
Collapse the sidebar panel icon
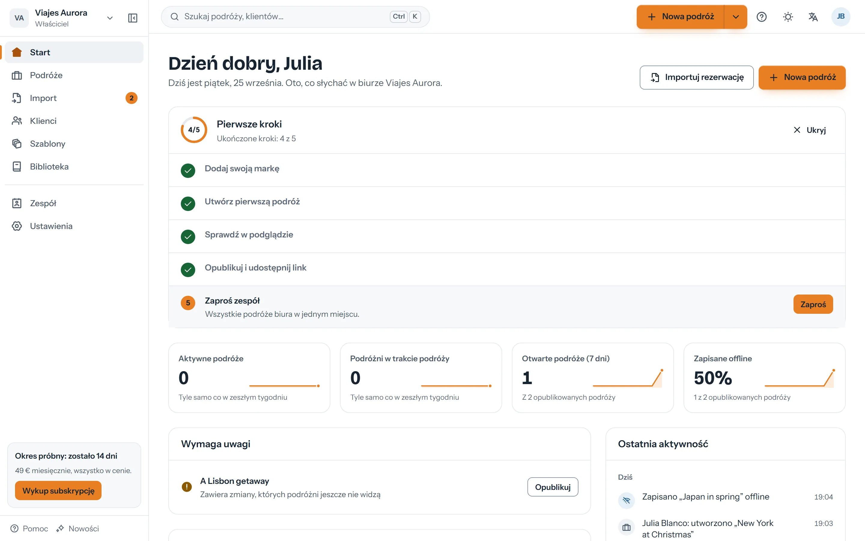coord(133,18)
